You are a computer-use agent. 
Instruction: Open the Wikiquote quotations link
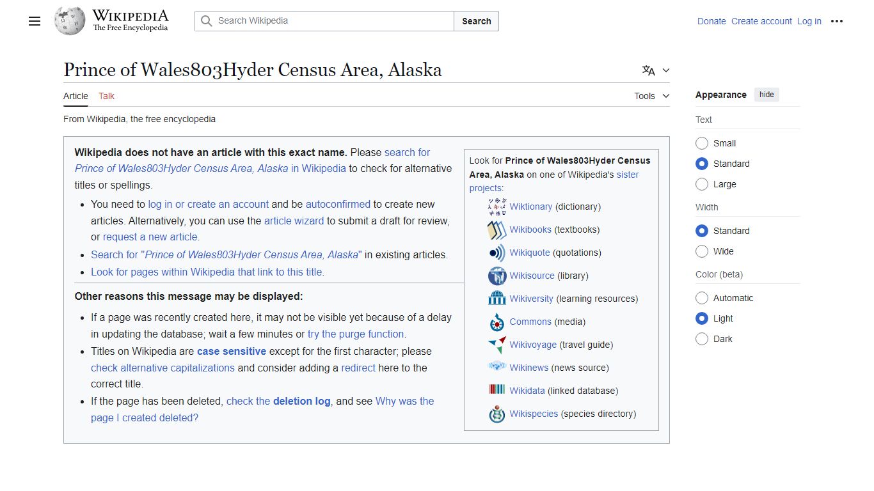(x=530, y=253)
